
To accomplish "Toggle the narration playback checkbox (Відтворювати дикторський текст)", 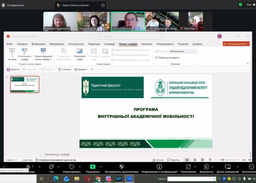I will [113, 49].
